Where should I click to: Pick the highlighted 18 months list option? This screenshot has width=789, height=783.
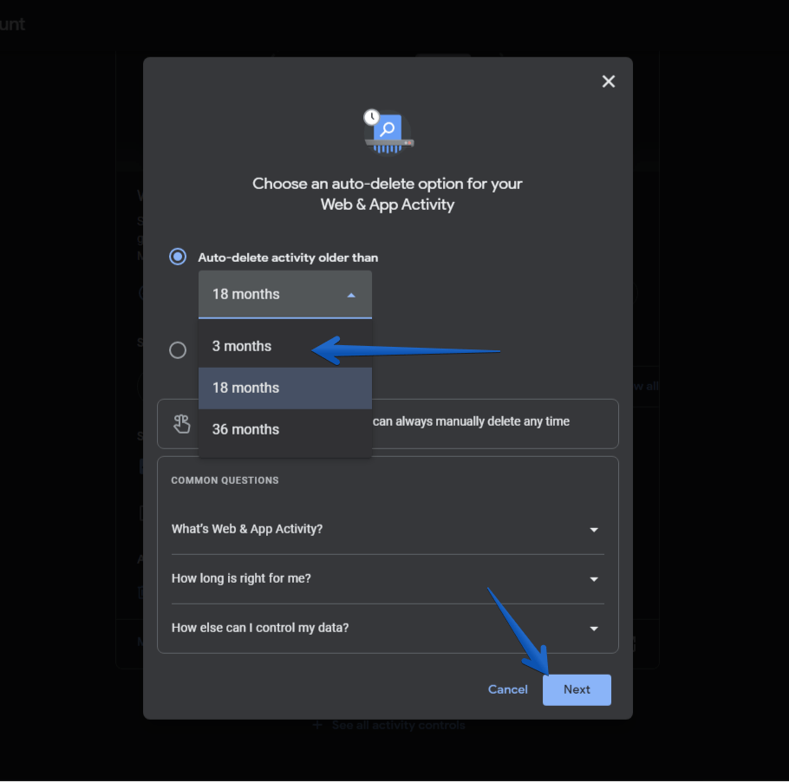(246, 388)
